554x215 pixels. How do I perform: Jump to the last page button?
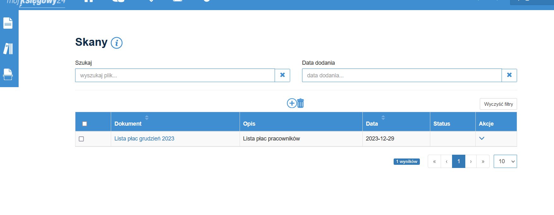(x=483, y=161)
